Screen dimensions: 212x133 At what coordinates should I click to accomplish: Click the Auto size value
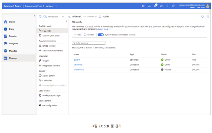pyautogui.click(x=194, y=60)
